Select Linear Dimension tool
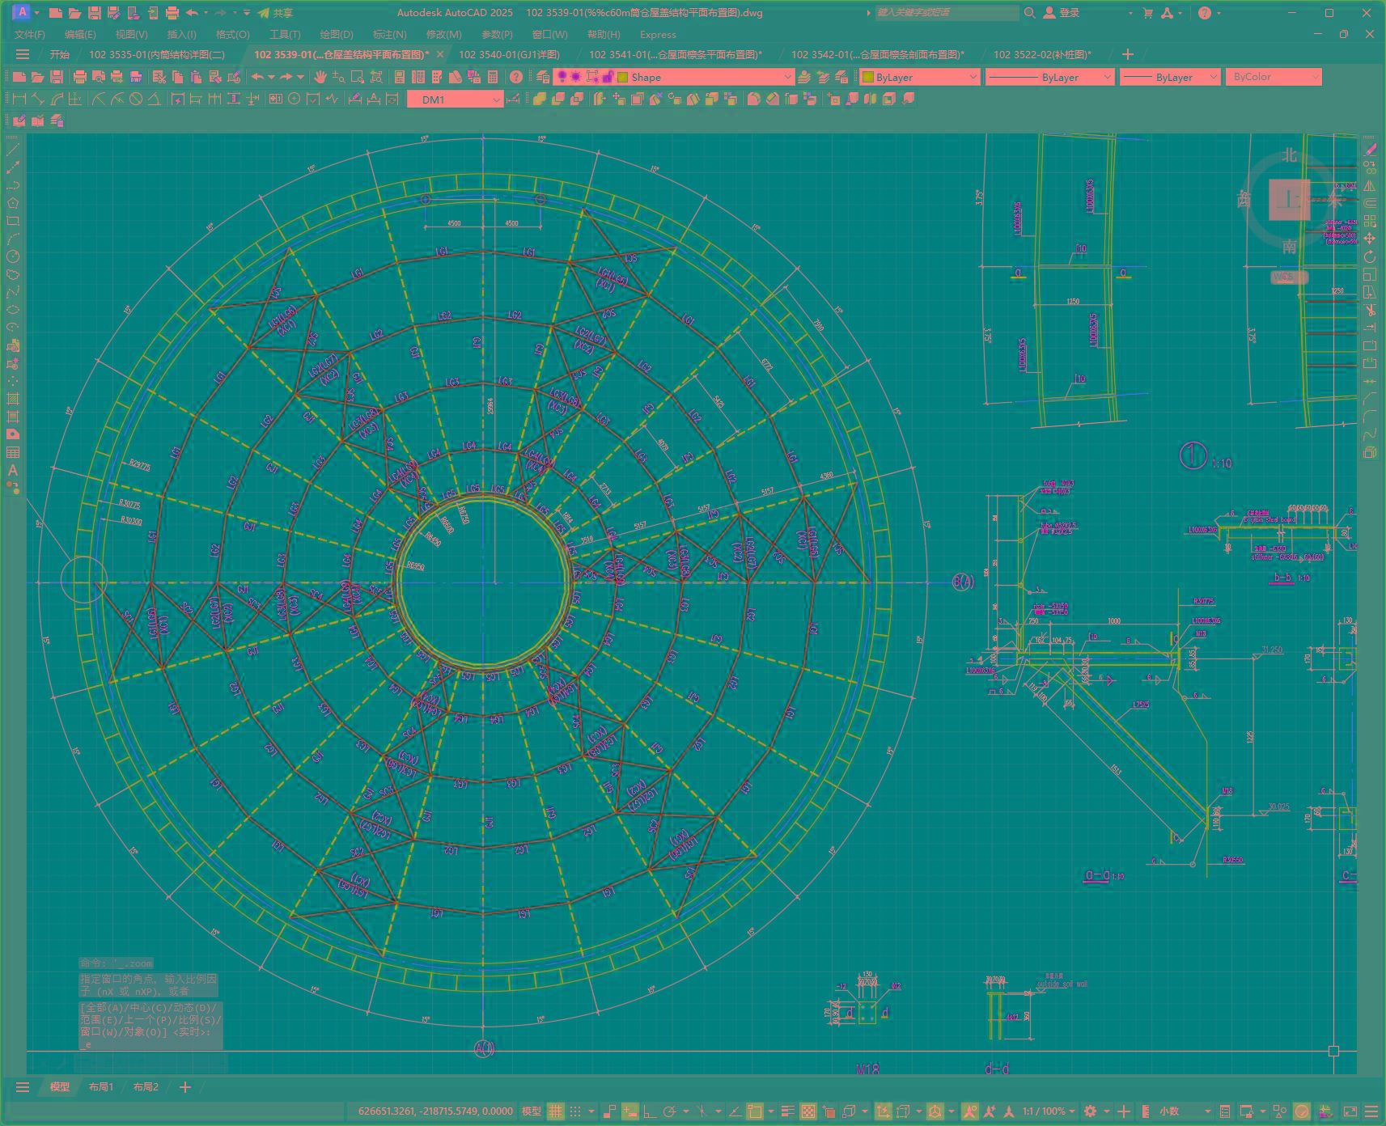This screenshot has width=1386, height=1126. click(19, 99)
